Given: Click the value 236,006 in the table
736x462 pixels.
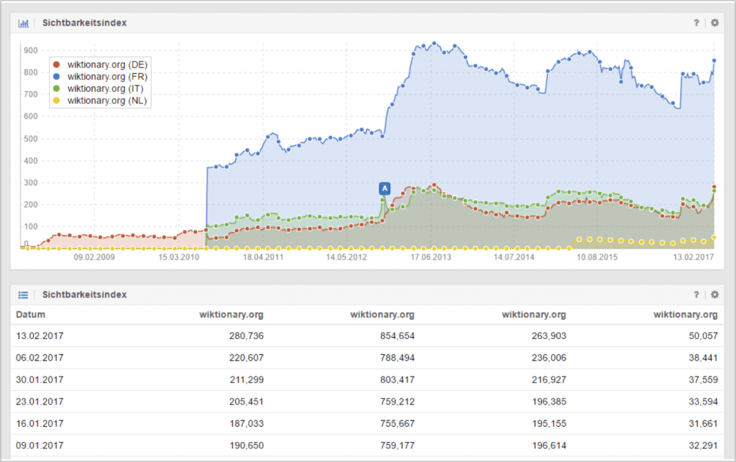Looking at the screenshot, I should coord(549,358).
